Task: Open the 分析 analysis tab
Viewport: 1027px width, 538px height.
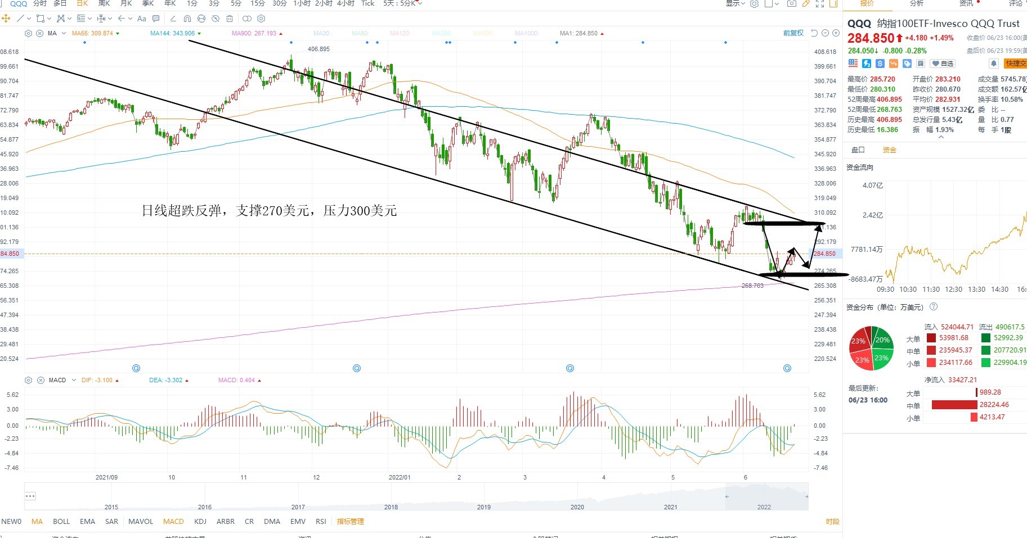Action: click(917, 3)
